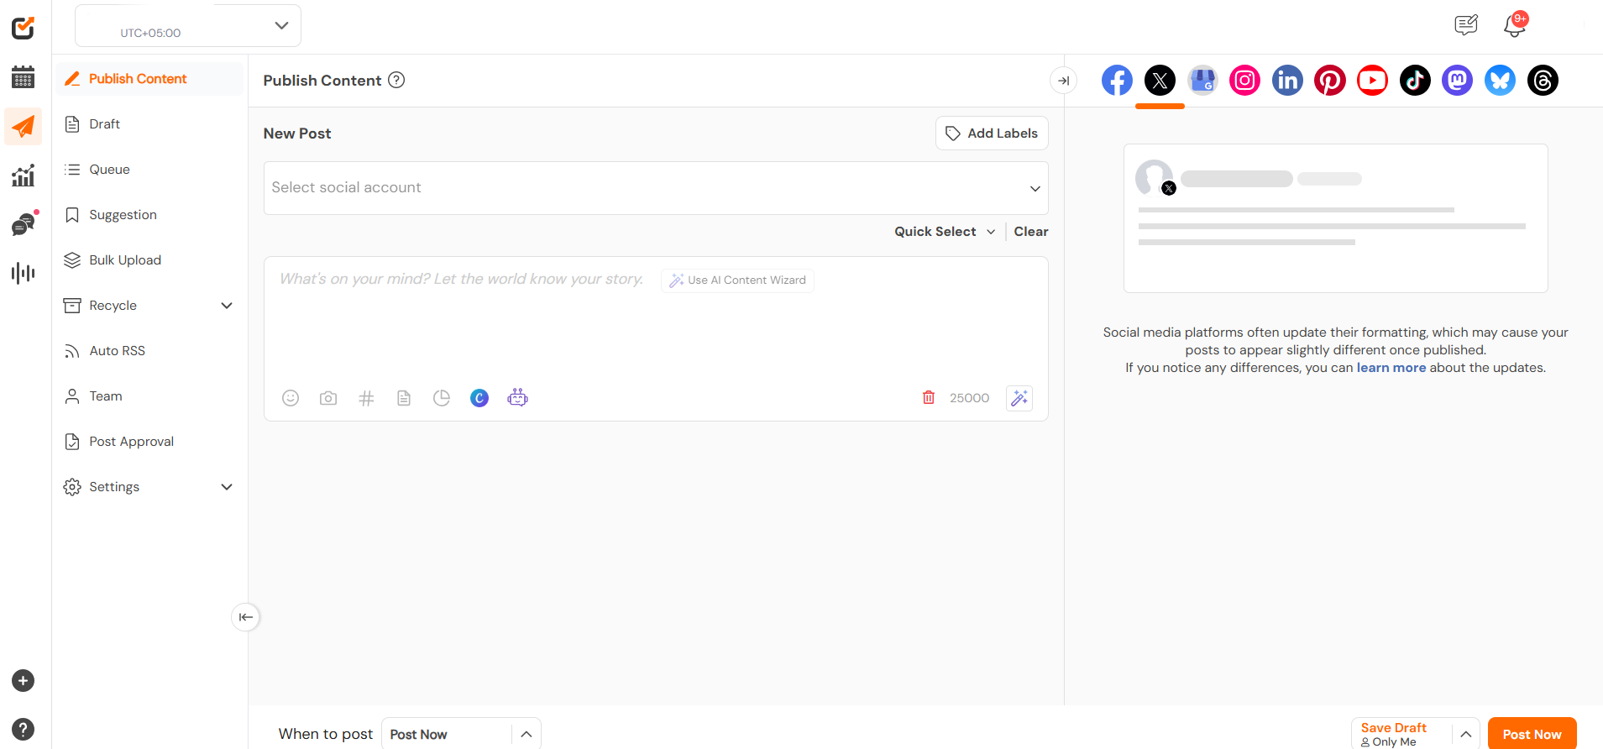Open the conversations inbox icon
Screen dimensions: 1603x749
pyautogui.click(x=24, y=224)
